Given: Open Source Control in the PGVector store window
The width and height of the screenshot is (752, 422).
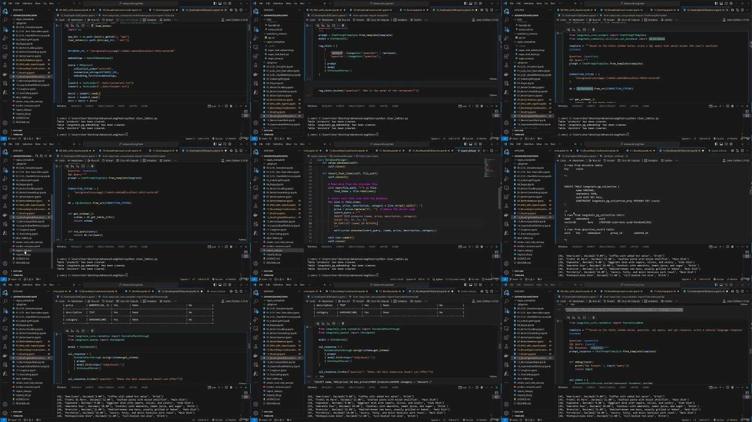Looking at the screenshot, I should click(x=5, y=30).
